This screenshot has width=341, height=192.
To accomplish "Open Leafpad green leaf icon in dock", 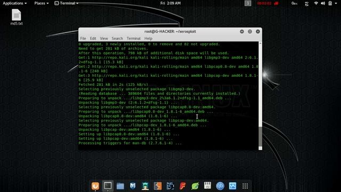I will pos(195,186).
